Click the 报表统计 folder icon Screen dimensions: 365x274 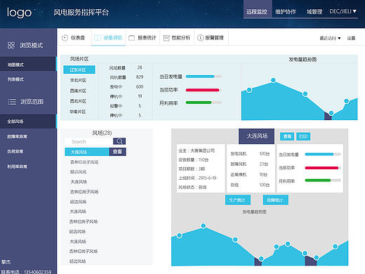pyautogui.click(x=131, y=38)
